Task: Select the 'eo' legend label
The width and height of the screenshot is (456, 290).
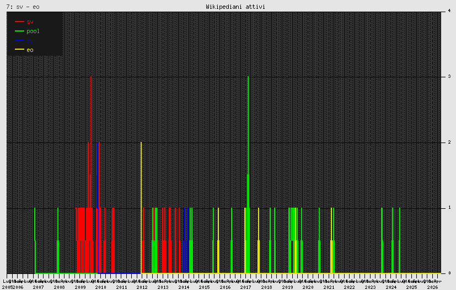Action: point(30,50)
